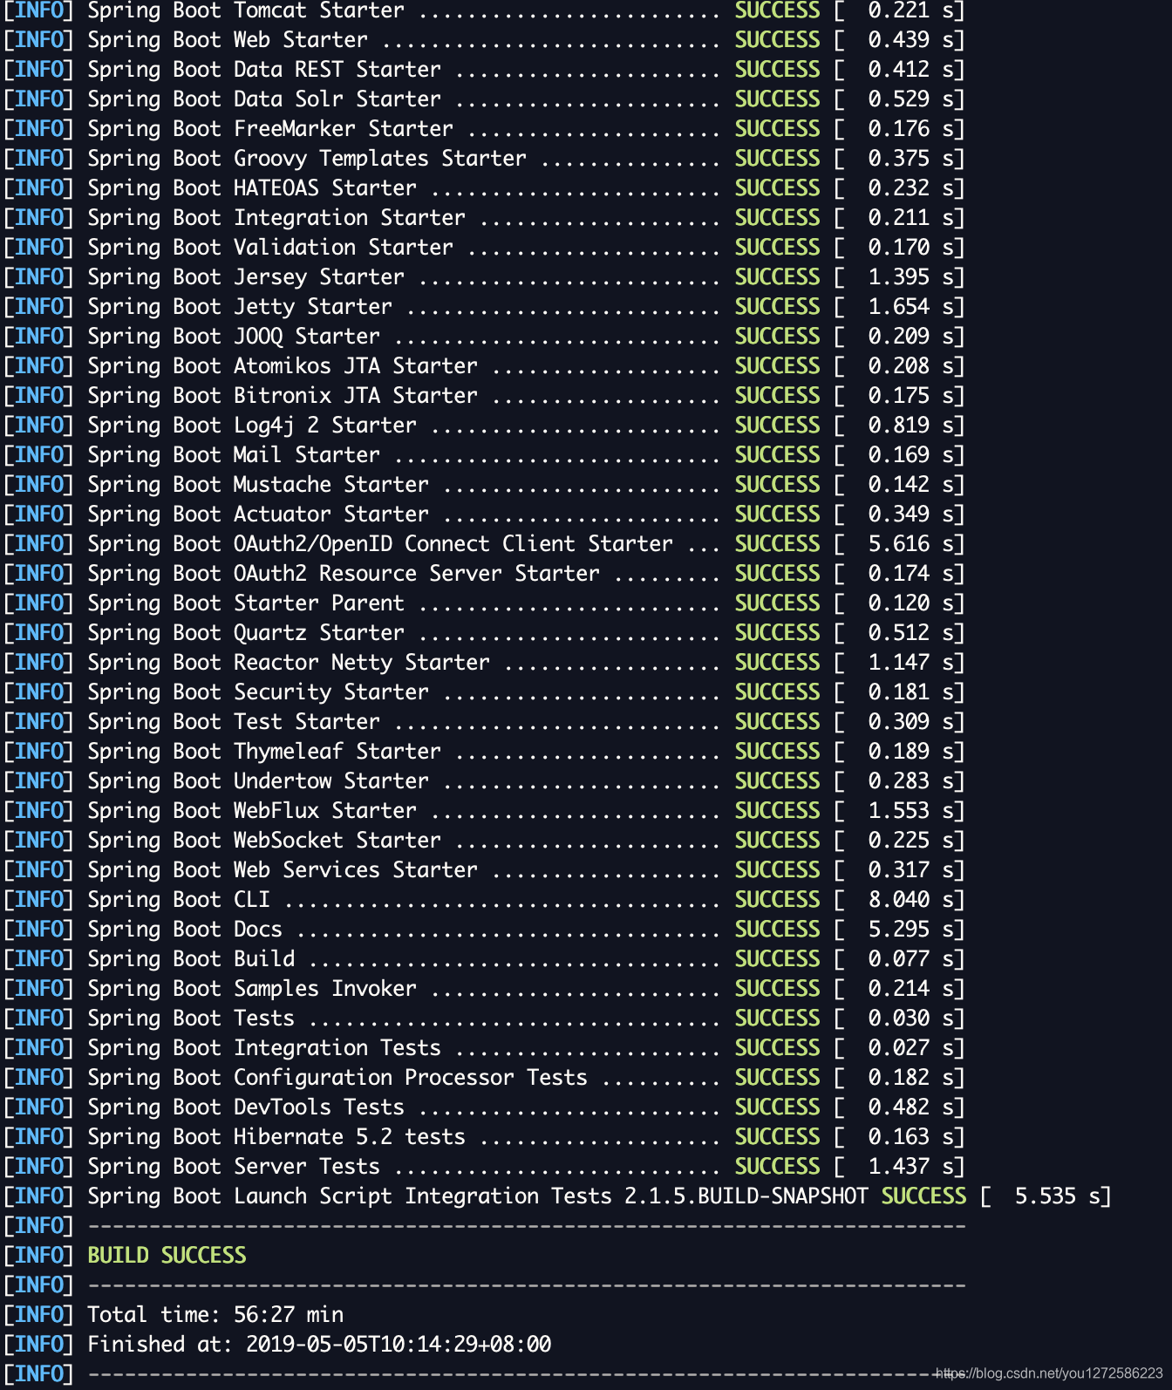Click the 'Finished at' timestamp line
The width and height of the screenshot is (1172, 1390).
click(319, 1345)
